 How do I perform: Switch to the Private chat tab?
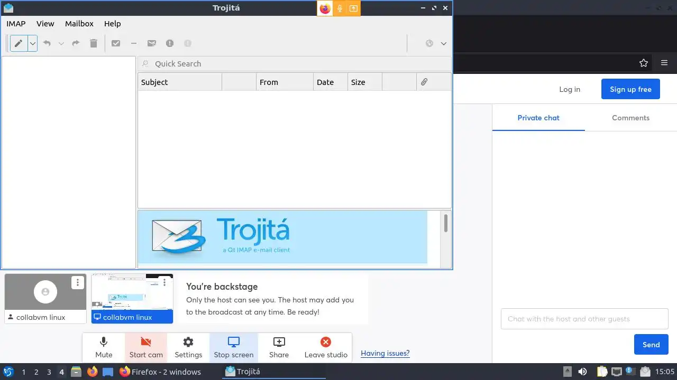(538, 118)
